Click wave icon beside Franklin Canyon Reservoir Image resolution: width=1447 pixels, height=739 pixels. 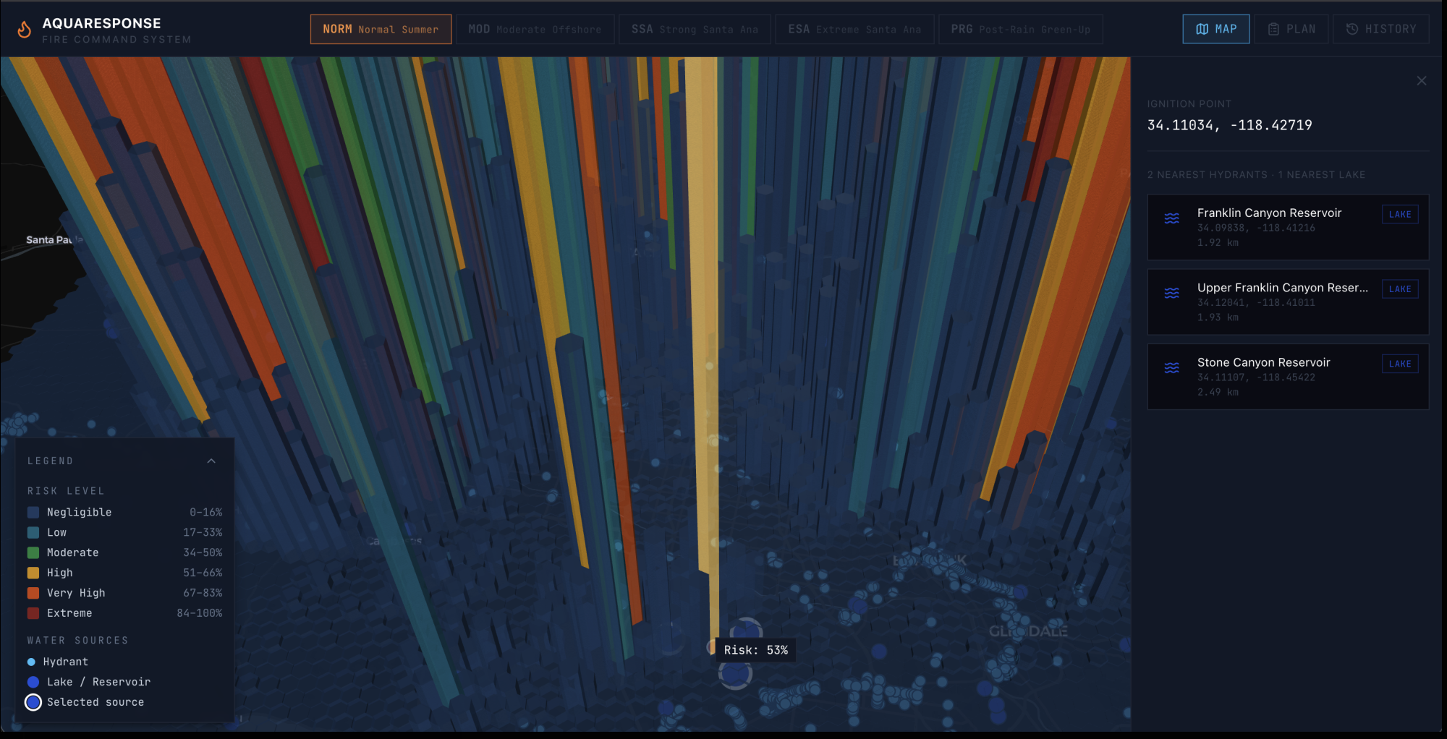pyautogui.click(x=1172, y=218)
